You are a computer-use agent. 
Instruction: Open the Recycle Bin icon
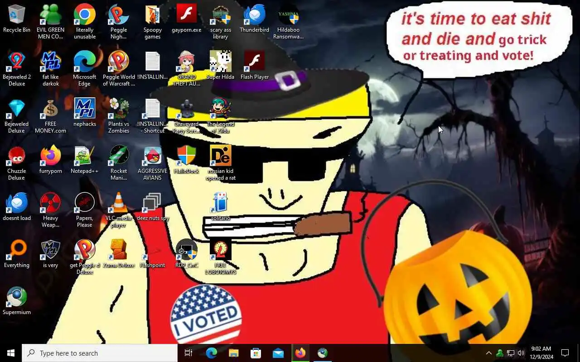pos(17,19)
